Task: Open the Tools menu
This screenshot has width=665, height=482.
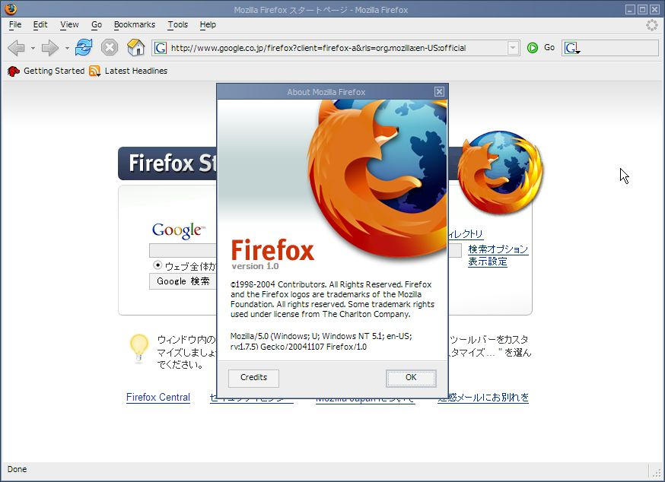Action: (x=178, y=24)
